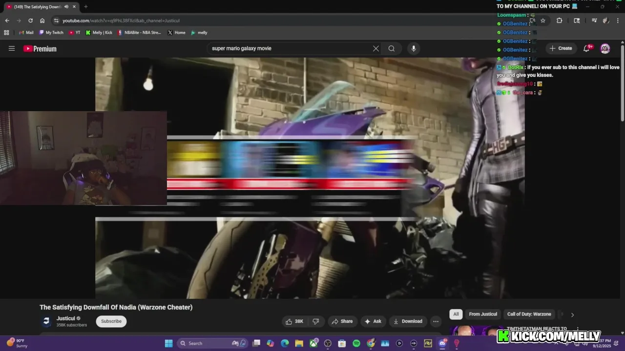View site information icon in address bar

click(56, 20)
